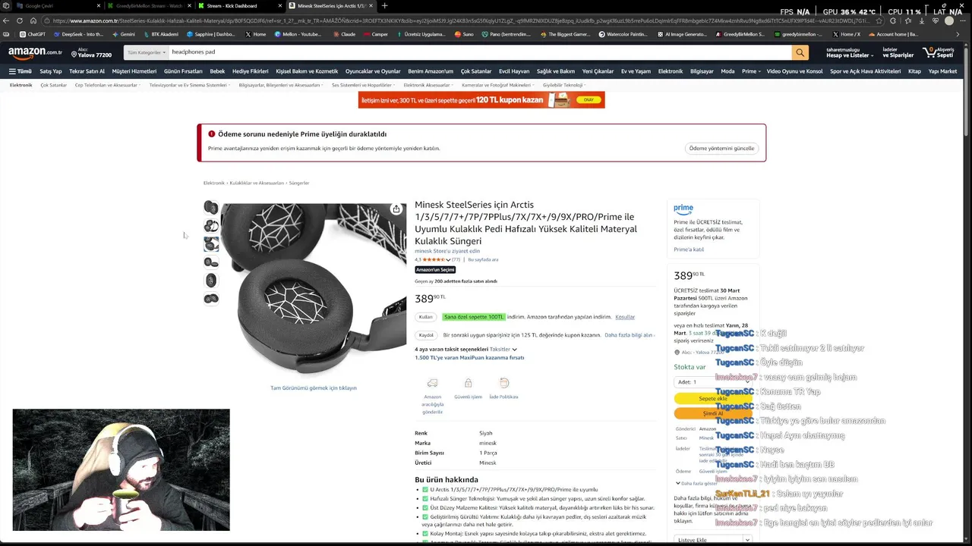Open the Amazon.com.tr logo home link
This screenshot has width=972, height=546.
pyautogui.click(x=35, y=52)
